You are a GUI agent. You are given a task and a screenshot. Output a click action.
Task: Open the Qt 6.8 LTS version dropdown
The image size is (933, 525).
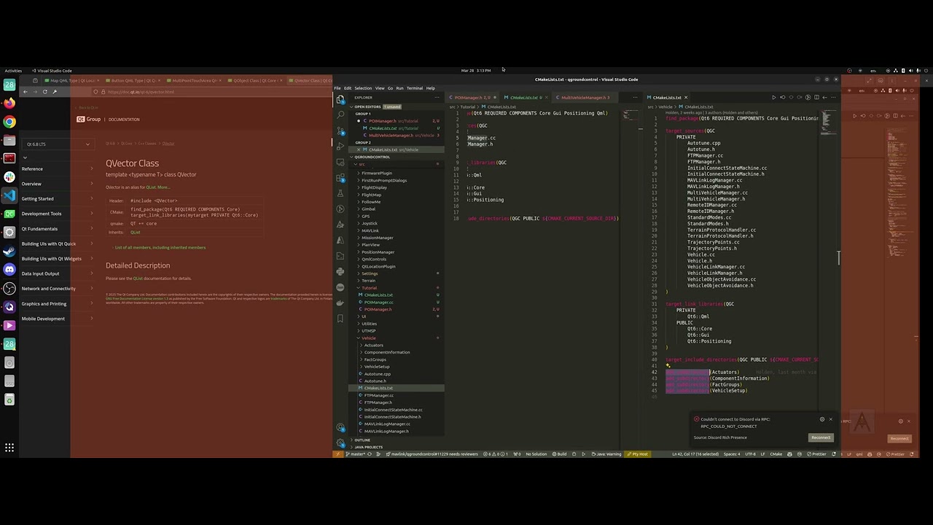coord(58,144)
